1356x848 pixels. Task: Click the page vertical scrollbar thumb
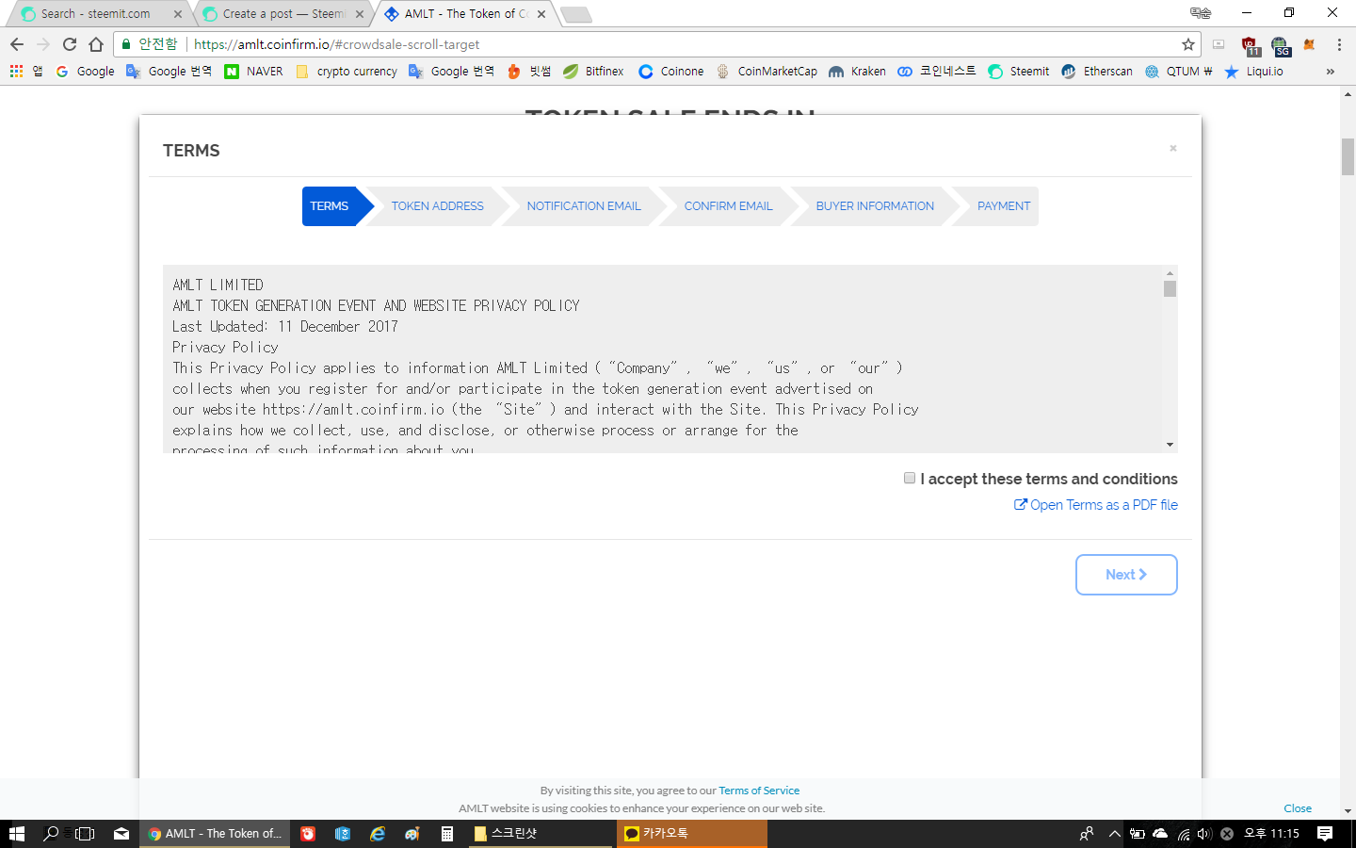tap(1348, 156)
